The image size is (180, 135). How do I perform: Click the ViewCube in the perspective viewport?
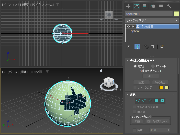click(109, 83)
